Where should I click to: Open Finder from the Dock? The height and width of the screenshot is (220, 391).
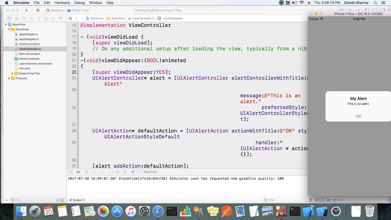pos(22,211)
